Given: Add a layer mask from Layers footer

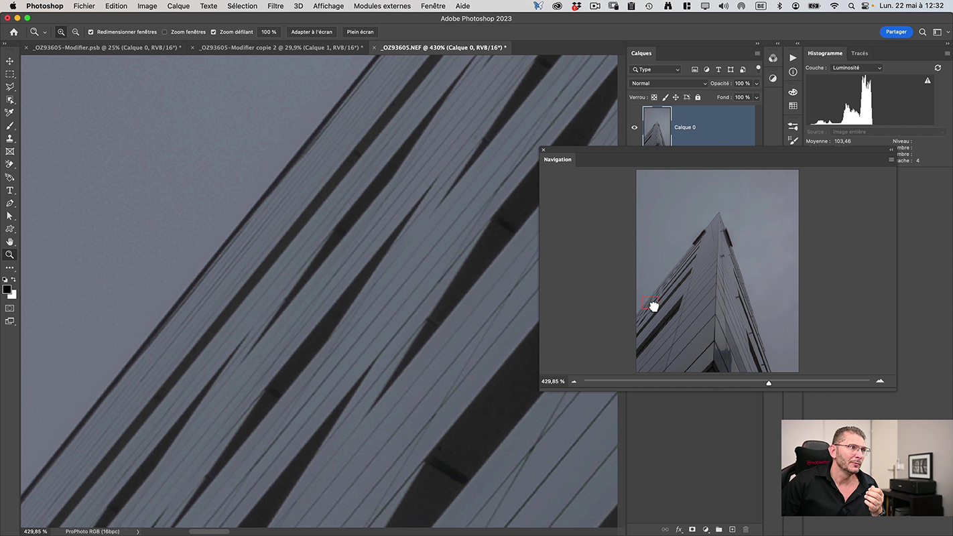Looking at the screenshot, I should tap(692, 529).
